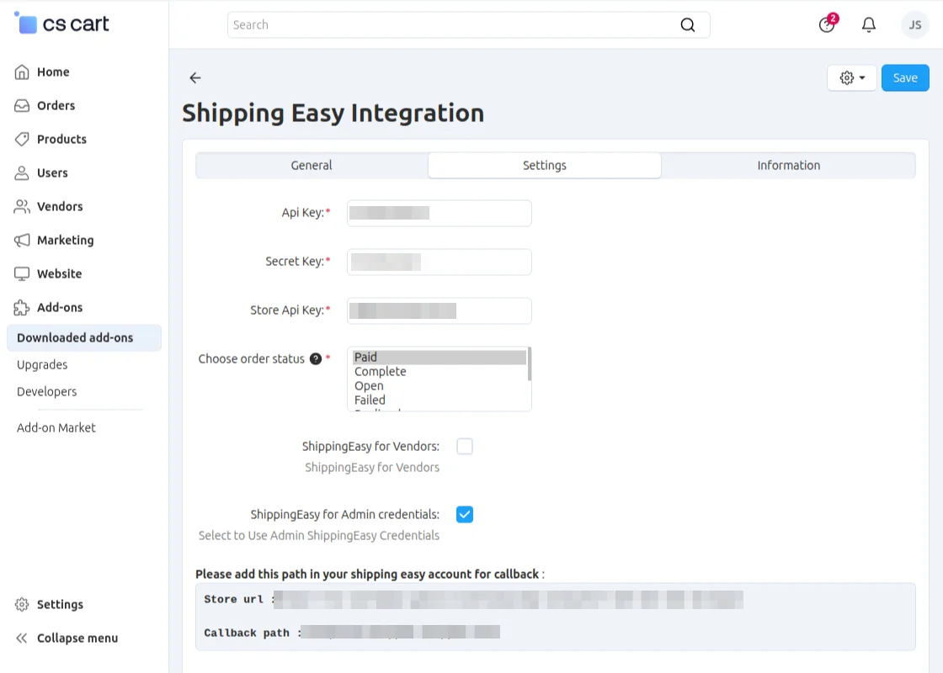
Task: Click the Api Key input field
Action: click(x=439, y=214)
